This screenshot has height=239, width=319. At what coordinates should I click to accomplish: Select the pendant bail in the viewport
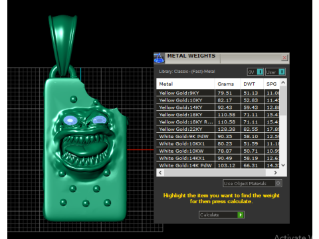tap(63, 45)
